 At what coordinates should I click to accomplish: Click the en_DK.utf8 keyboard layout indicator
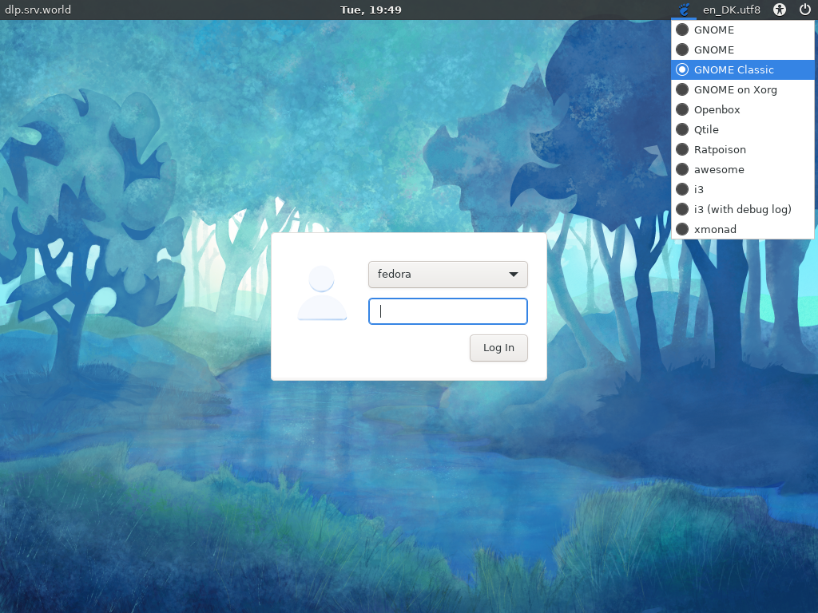[731, 10]
